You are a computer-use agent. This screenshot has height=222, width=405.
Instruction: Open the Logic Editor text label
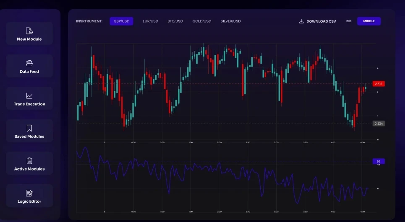[x=29, y=201]
